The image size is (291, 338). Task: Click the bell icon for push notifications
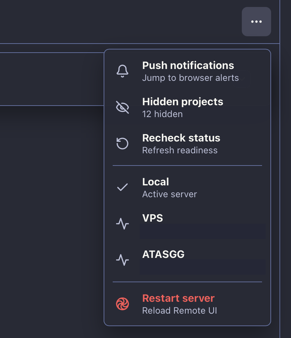[x=122, y=71]
